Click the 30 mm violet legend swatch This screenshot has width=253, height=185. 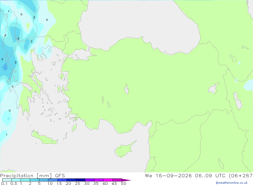point(90,180)
